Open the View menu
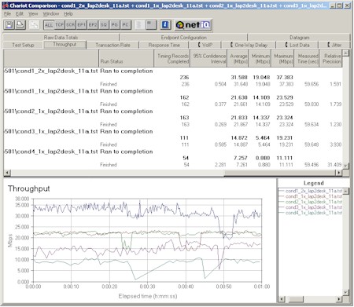 click(33, 14)
